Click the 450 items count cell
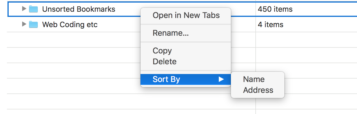The width and height of the screenshot is (357, 114). coord(306,9)
